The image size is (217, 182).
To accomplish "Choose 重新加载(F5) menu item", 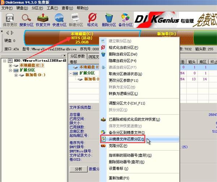I will pos(119,178).
